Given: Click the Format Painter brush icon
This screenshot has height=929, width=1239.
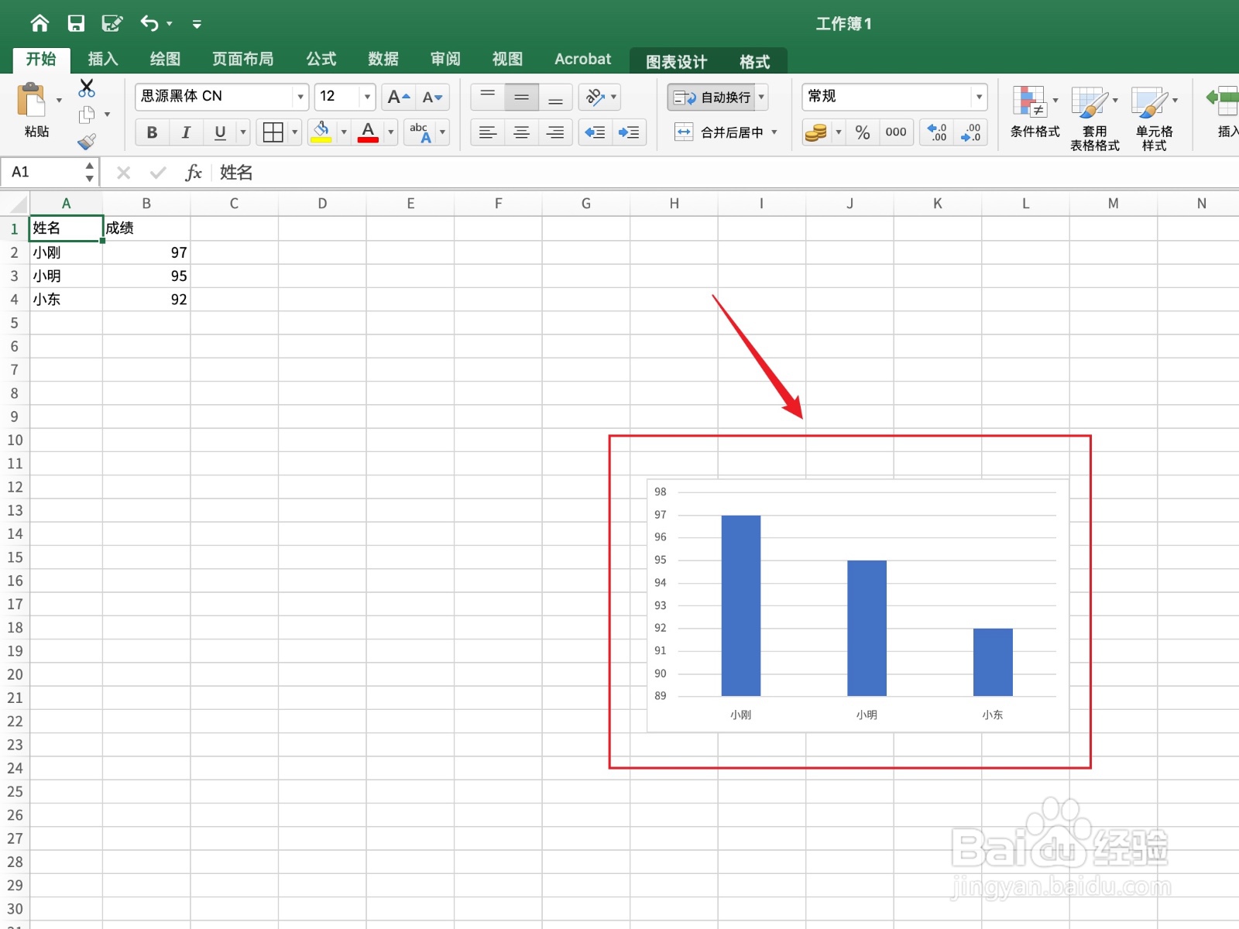Looking at the screenshot, I should click(x=87, y=141).
